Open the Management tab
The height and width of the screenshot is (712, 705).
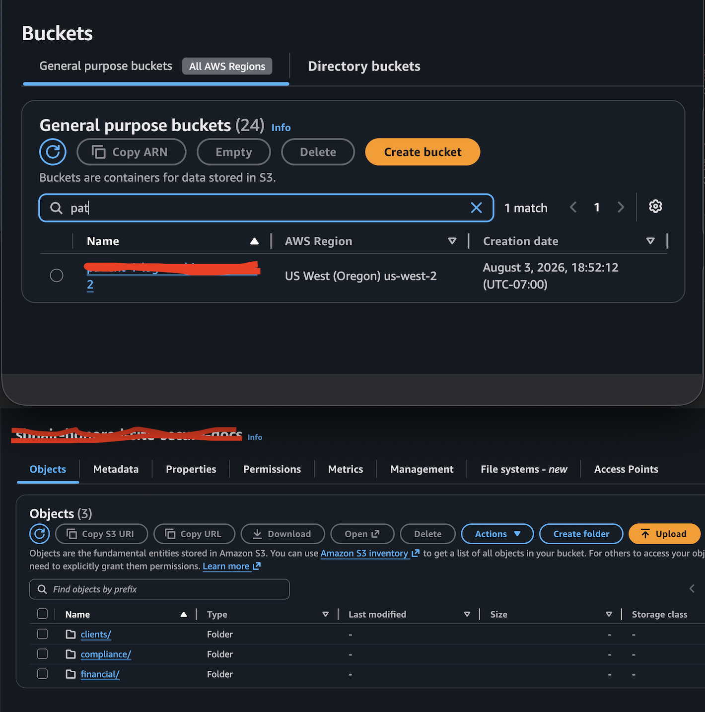pos(422,469)
